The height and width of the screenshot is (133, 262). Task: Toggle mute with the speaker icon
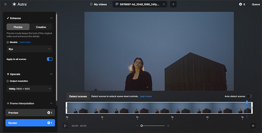253,126
